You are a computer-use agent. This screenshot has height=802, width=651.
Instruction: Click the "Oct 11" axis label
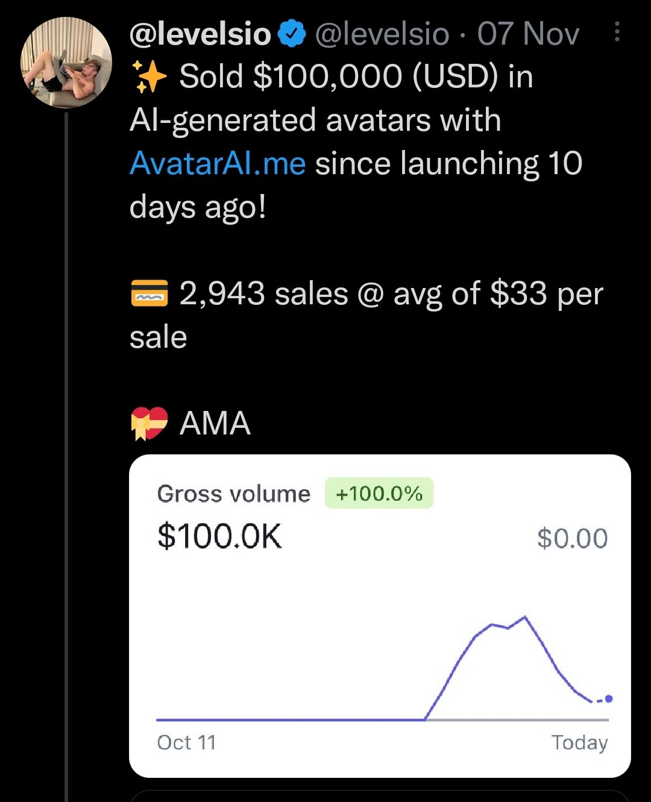pos(186,742)
